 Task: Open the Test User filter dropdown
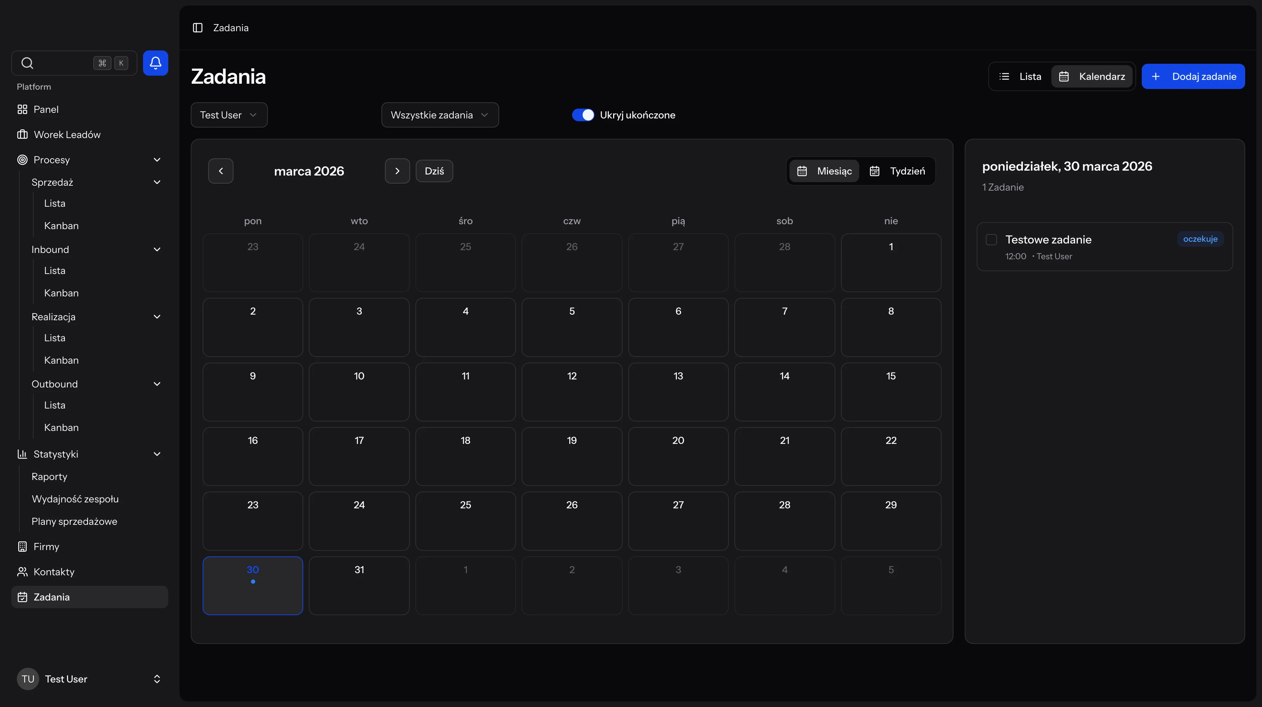(x=229, y=115)
